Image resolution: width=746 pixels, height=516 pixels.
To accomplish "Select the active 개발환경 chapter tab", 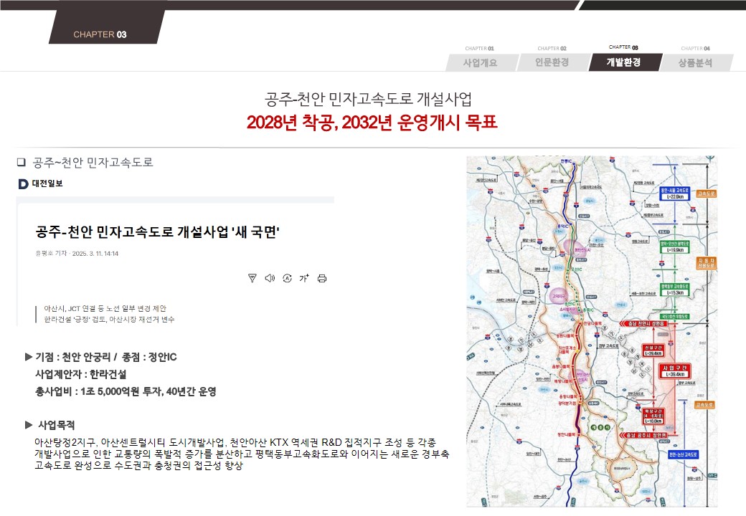I will pyautogui.click(x=624, y=62).
